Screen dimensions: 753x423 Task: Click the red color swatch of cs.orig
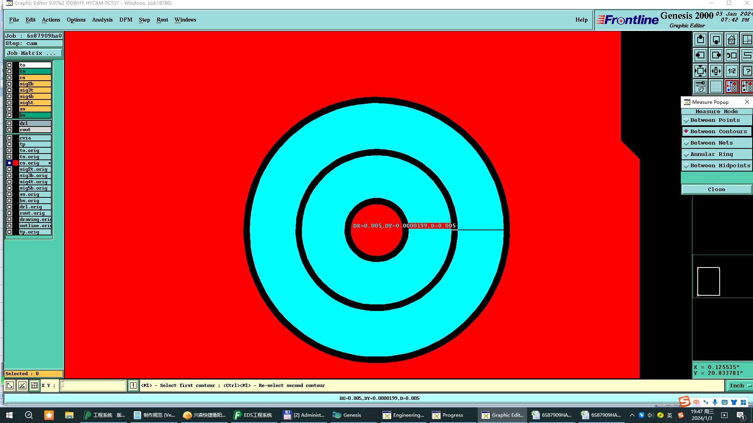(16, 163)
